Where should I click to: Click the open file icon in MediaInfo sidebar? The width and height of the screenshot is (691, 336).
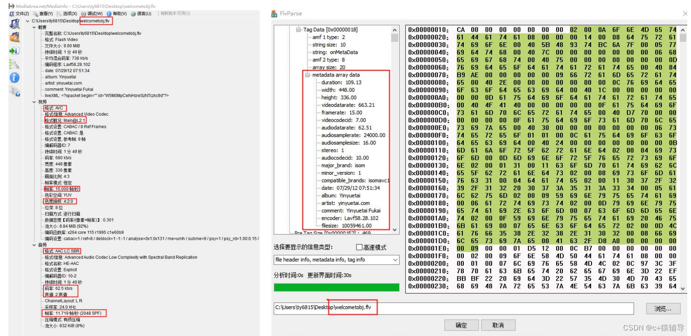(x=15, y=23)
